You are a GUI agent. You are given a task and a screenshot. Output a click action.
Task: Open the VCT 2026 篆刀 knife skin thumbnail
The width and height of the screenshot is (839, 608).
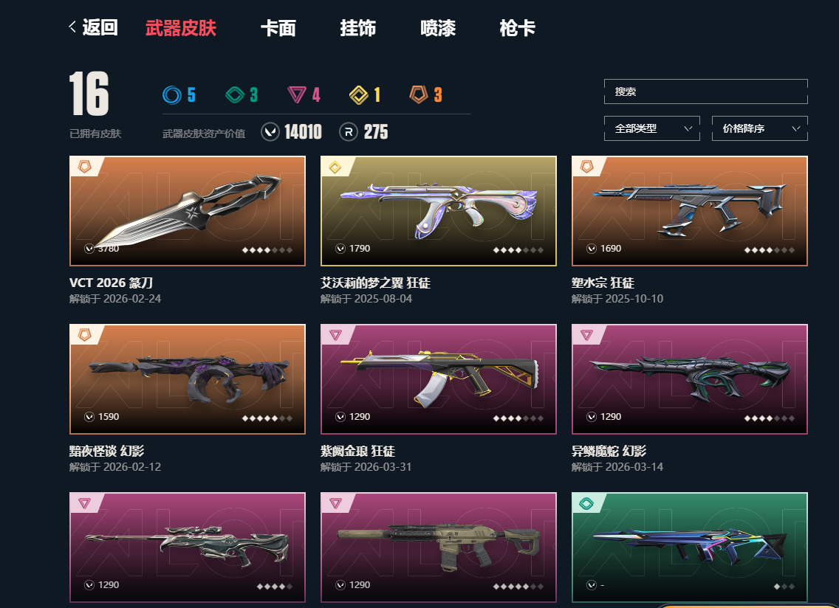tap(188, 211)
